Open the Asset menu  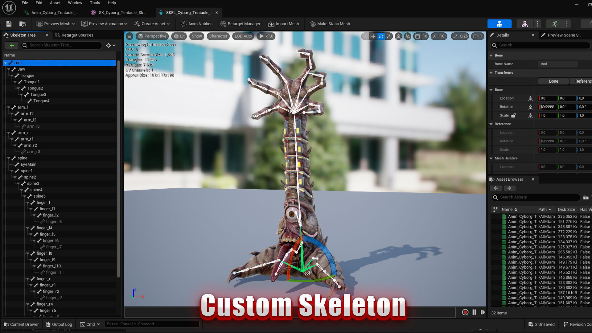coord(55,3)
